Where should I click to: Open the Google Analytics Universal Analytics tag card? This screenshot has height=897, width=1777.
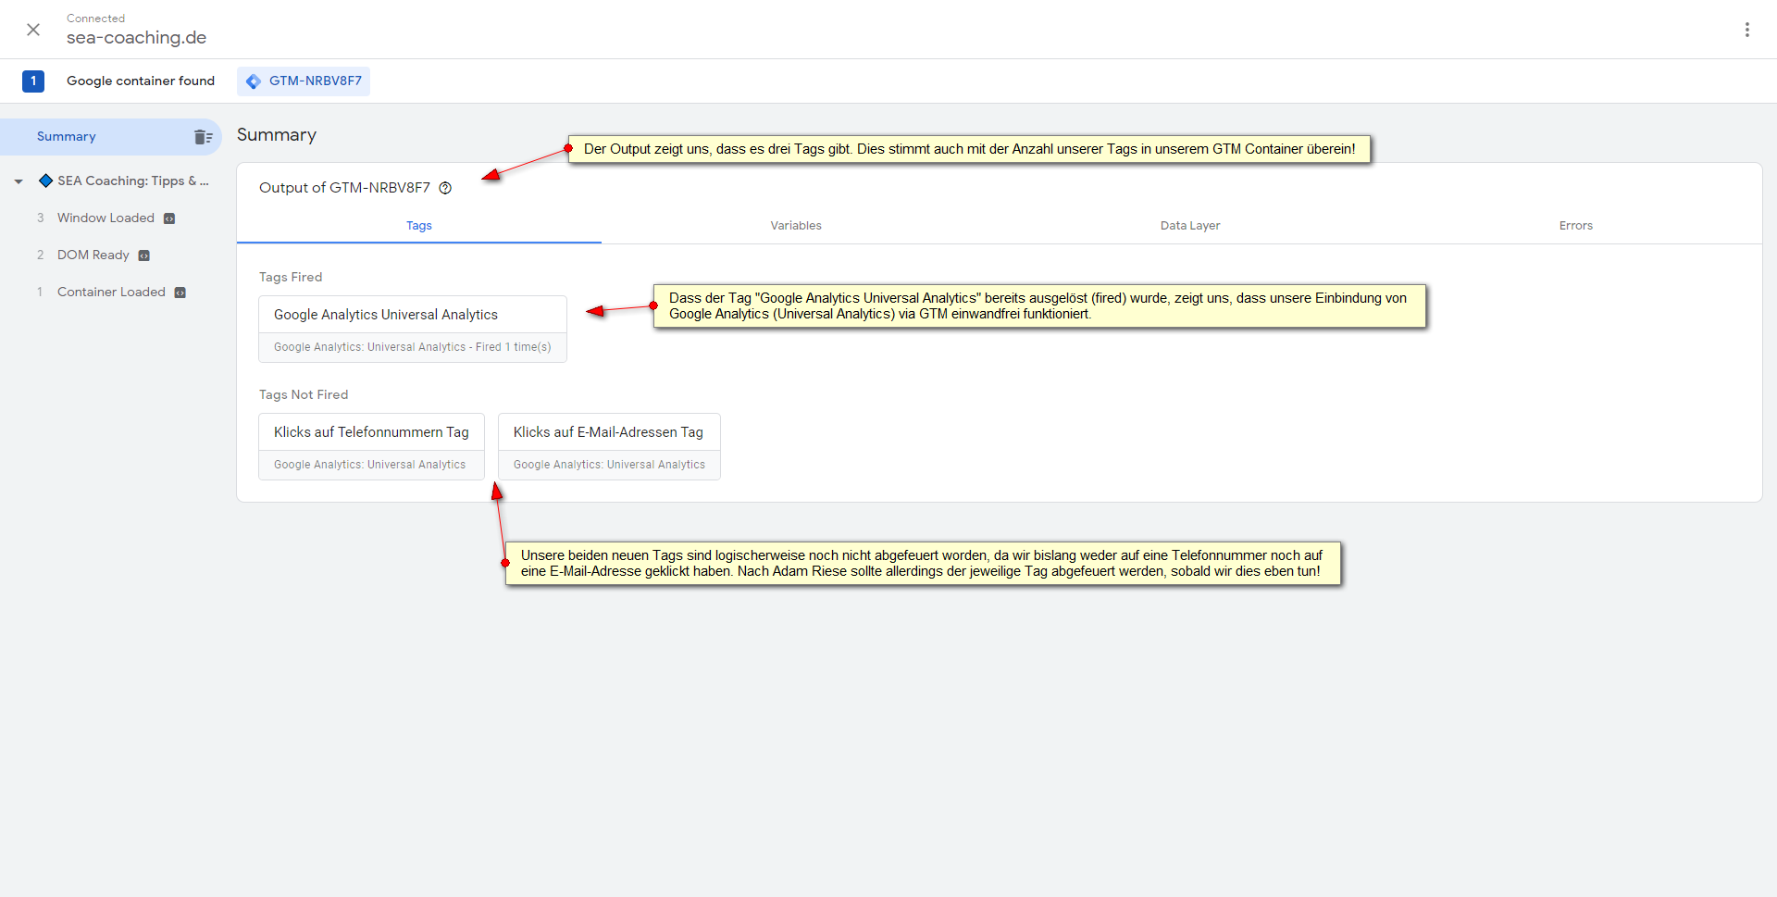[x=413, y=330]
